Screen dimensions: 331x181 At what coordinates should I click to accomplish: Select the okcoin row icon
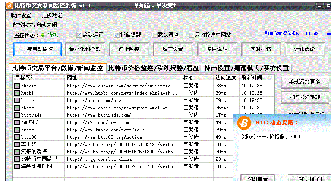coord(17,86)
